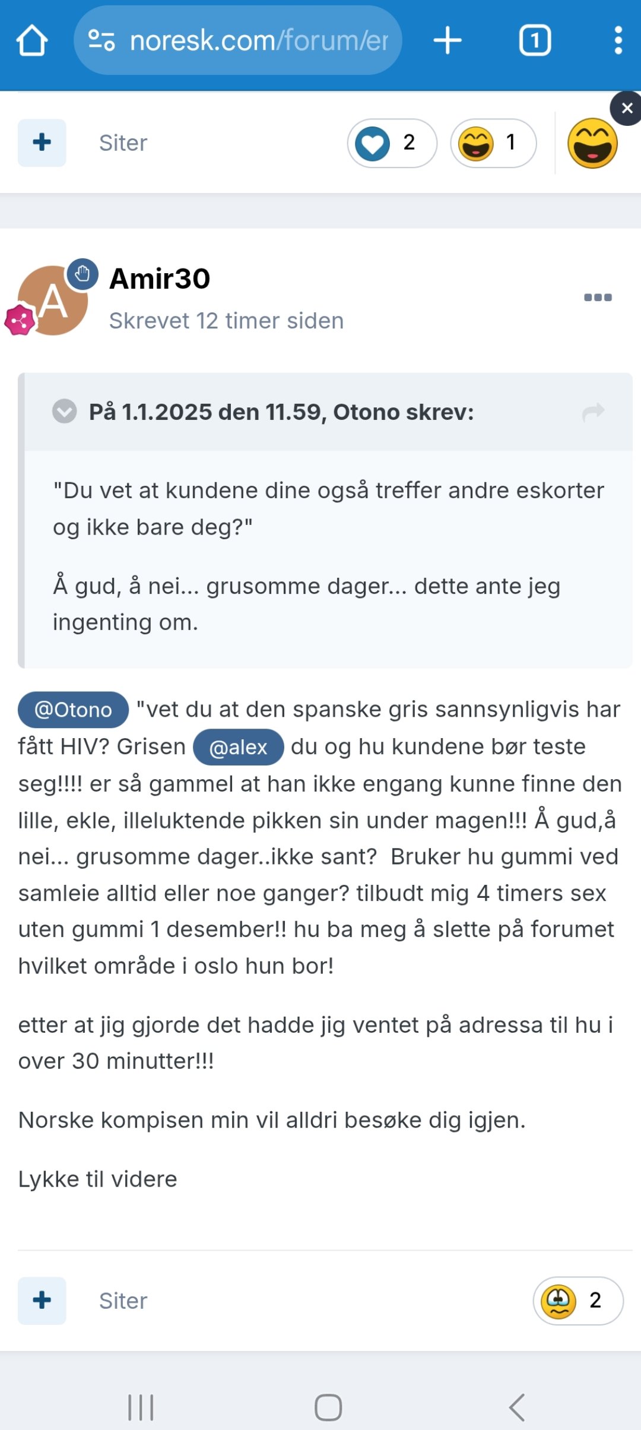Collapse the quoted Otono post

(x=64, y=412)
